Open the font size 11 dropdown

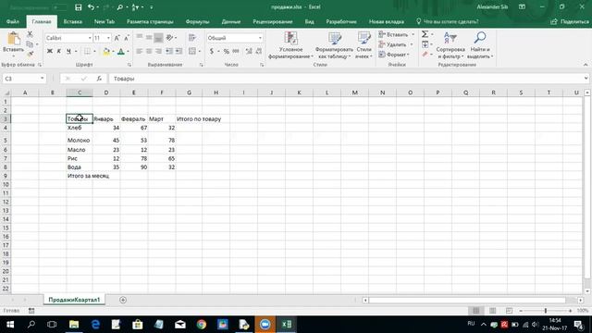click(x=108, y=38)
